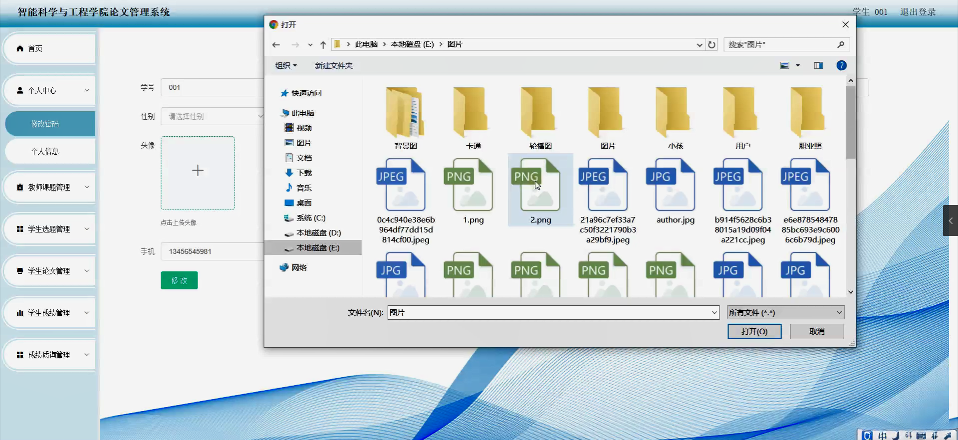The width and height of the screenshot is (958, 440).
Task: Click the 取消 button
Action: point(817,332)
